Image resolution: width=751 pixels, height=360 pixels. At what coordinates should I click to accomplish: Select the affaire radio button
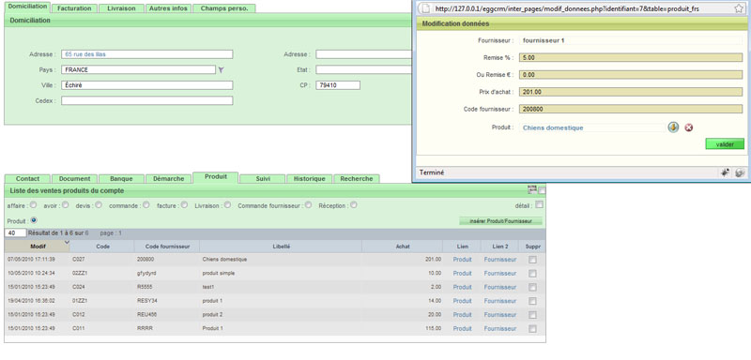[33, 205]
